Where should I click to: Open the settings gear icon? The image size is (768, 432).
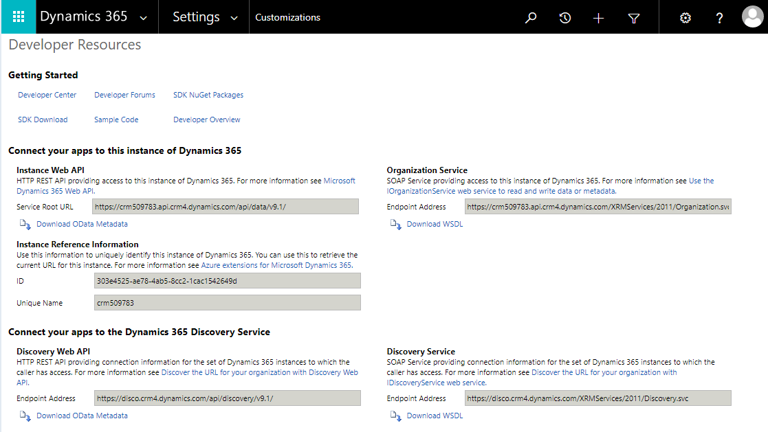click(x=685, y=18)
